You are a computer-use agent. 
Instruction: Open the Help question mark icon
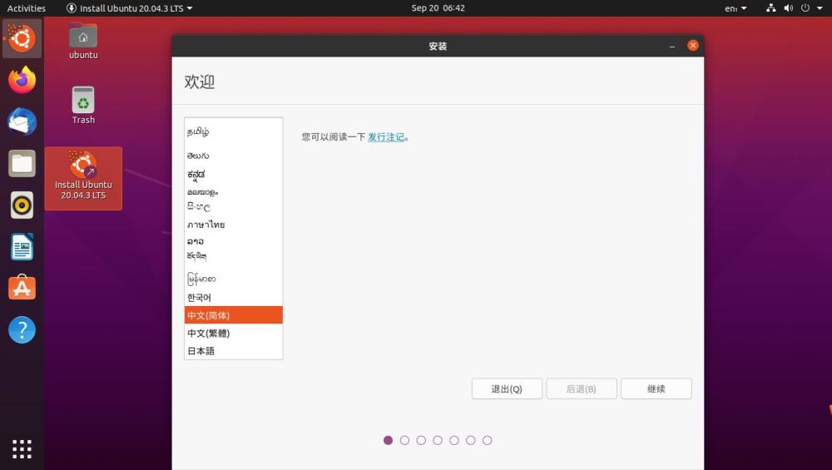click(x=22, y=330)
